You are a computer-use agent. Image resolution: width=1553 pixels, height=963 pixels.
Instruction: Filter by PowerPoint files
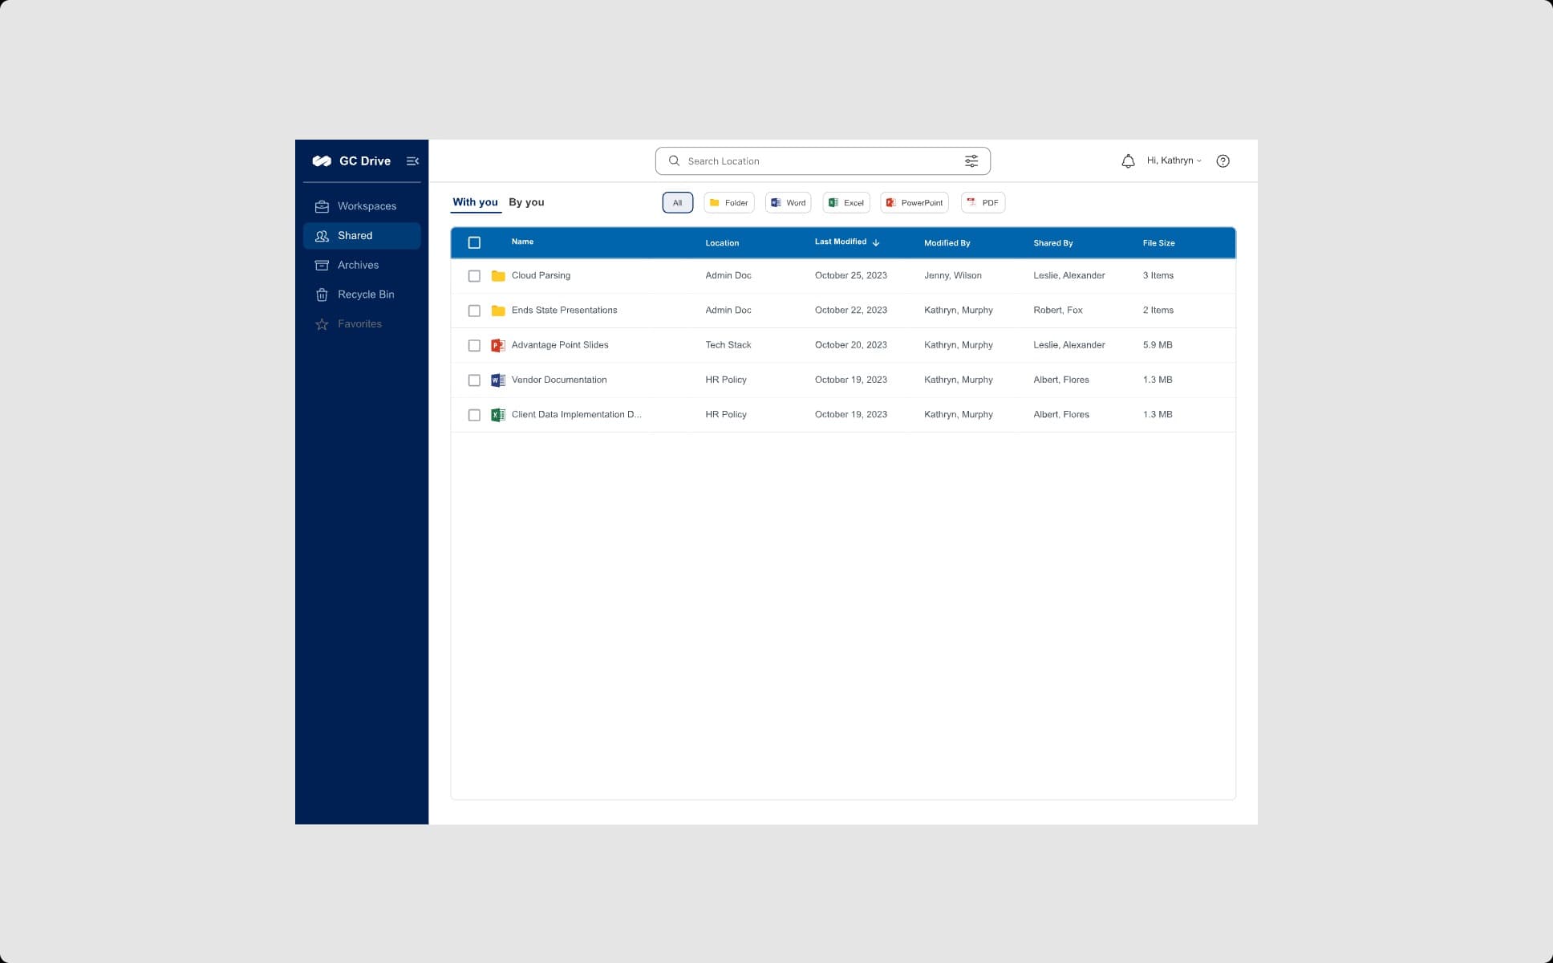click(914, 203)
